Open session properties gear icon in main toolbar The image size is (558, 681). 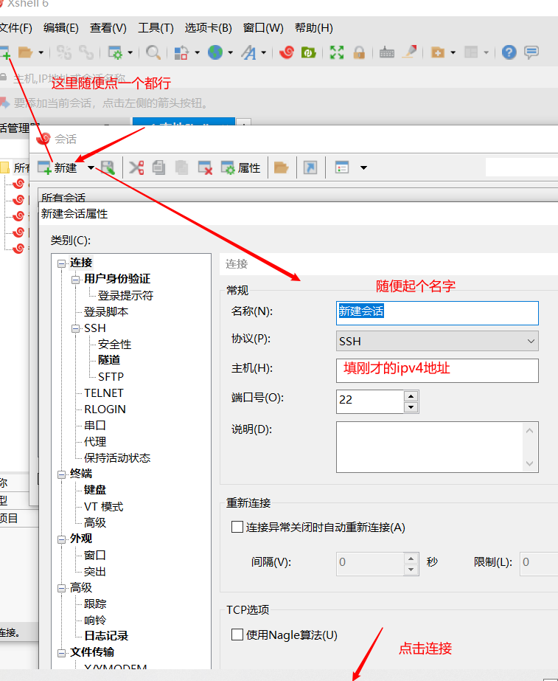coord(115,52)
